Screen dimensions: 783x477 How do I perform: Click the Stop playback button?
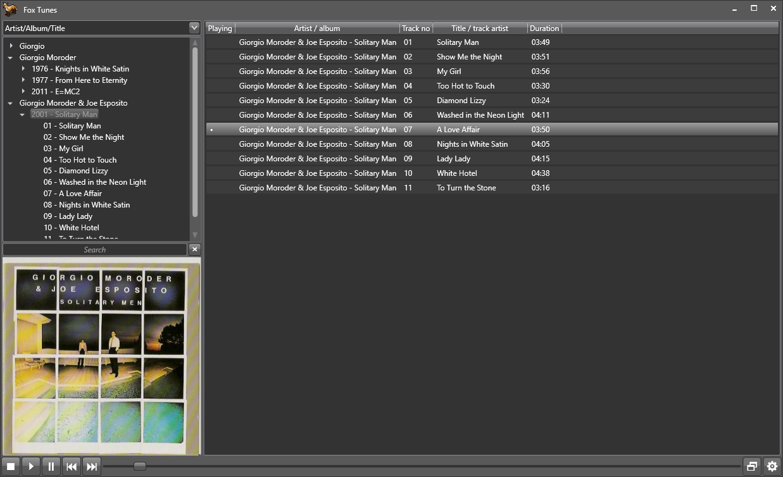point(11,467)
